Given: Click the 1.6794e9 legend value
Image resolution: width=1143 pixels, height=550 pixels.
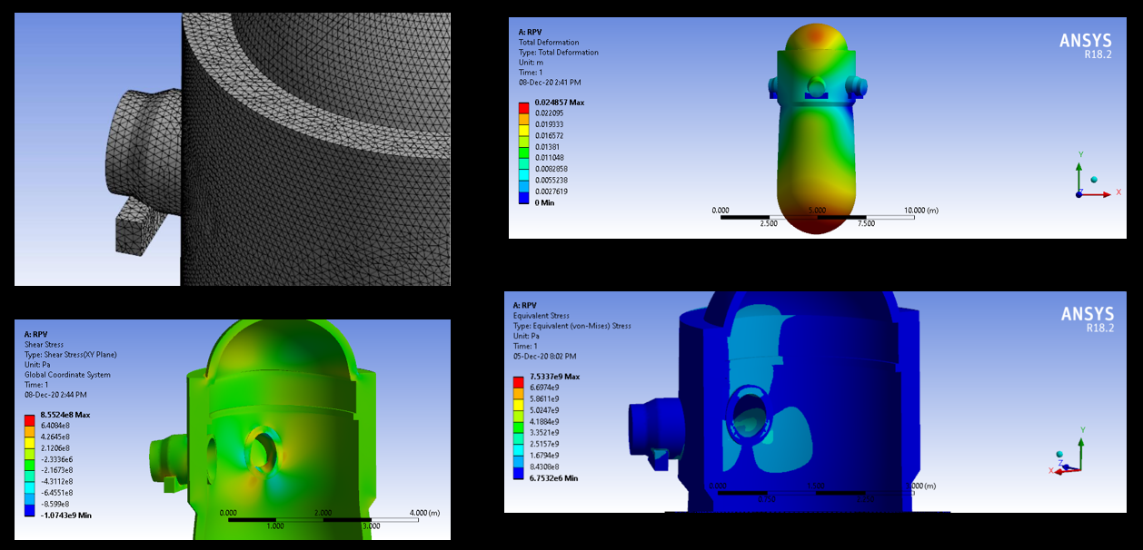Looking at the screenshot, I should pyautogui.click(x=545, y=455).
